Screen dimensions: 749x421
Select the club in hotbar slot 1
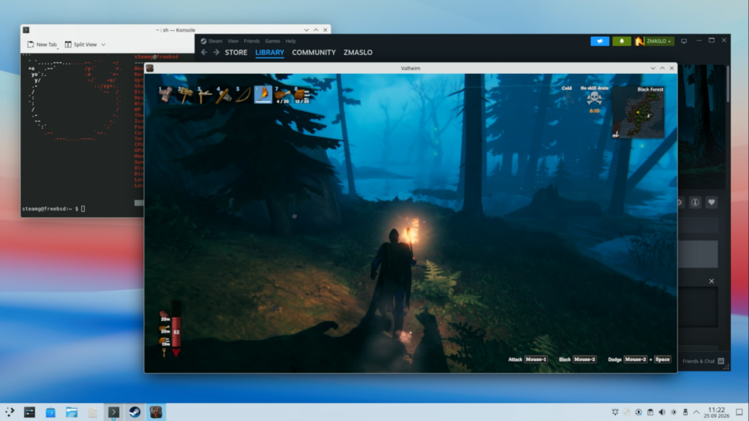[x=165, y=94]
